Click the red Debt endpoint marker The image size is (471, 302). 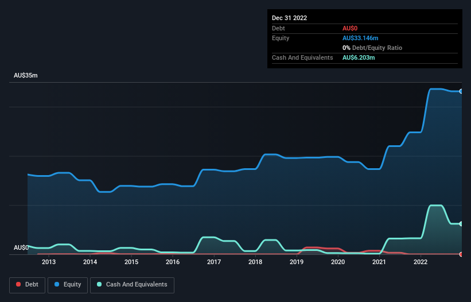pos(461,254)
